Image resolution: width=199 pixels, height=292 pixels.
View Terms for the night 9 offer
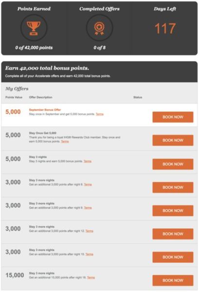click(88, 208)
